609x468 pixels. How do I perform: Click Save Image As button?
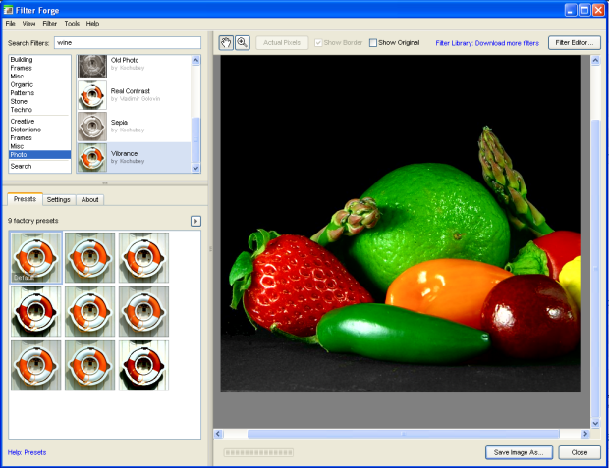[x=519, y=452]
